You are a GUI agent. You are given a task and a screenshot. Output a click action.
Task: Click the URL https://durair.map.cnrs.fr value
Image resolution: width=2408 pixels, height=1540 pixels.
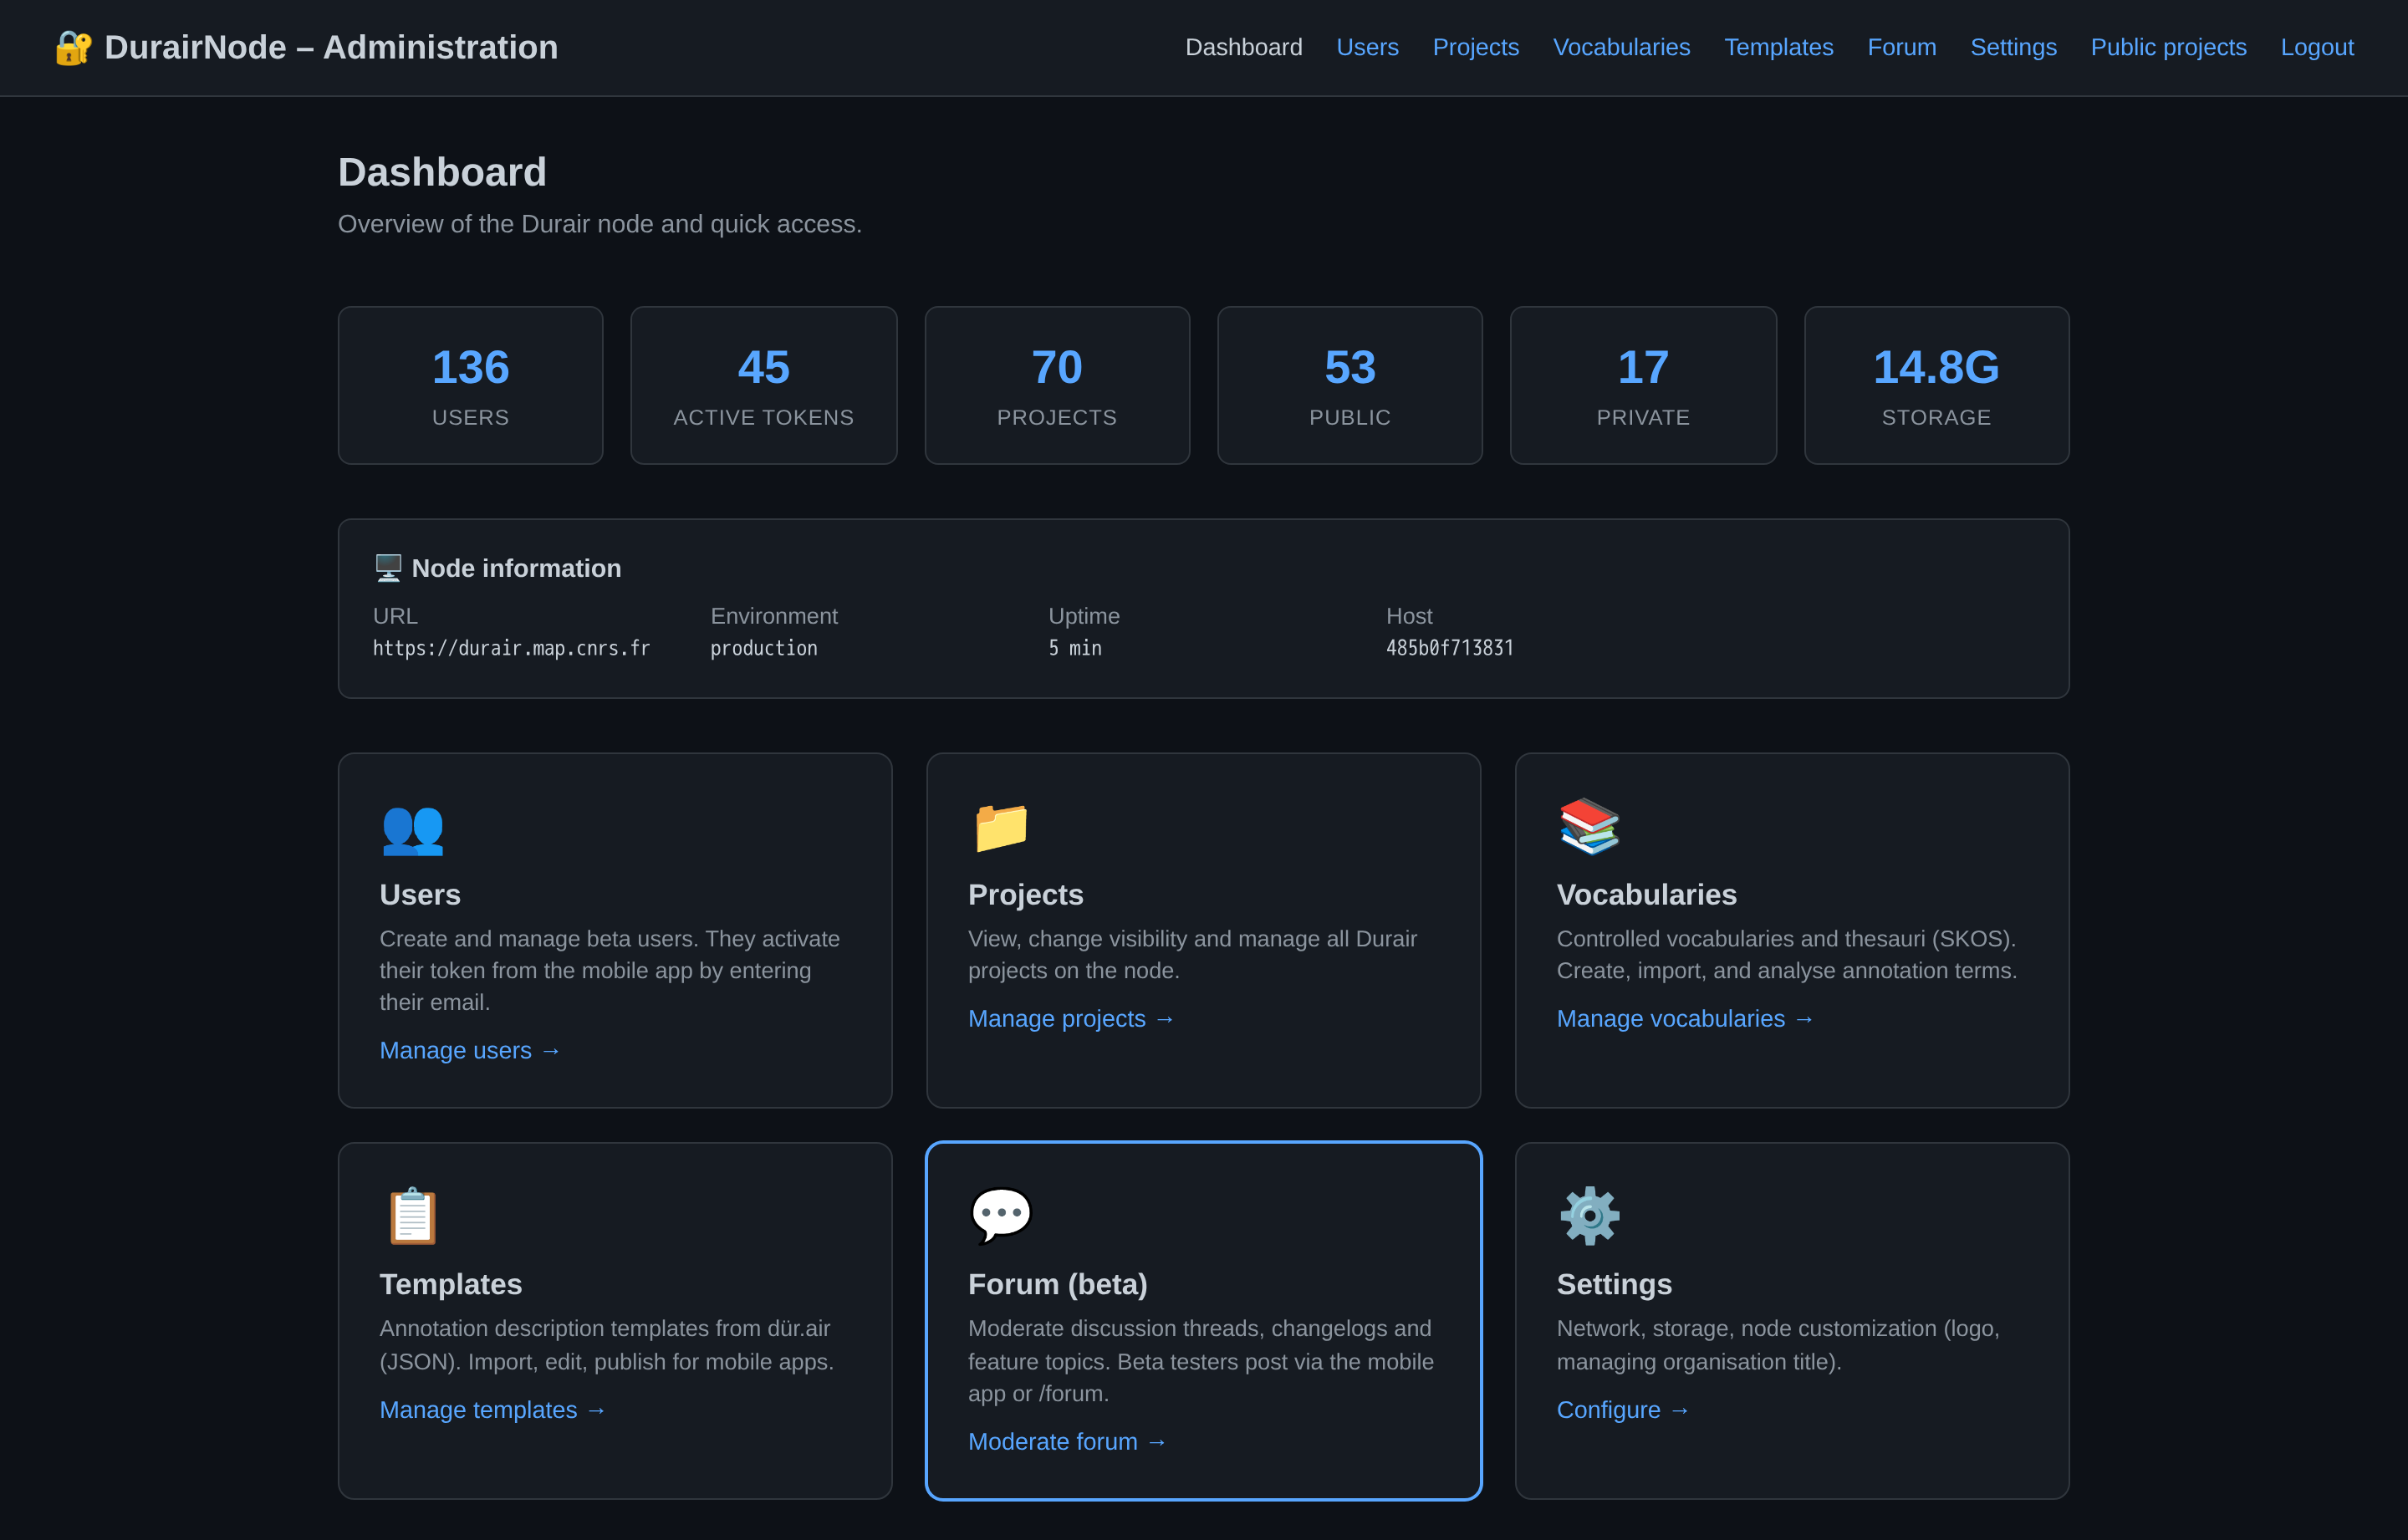[511, 648]
